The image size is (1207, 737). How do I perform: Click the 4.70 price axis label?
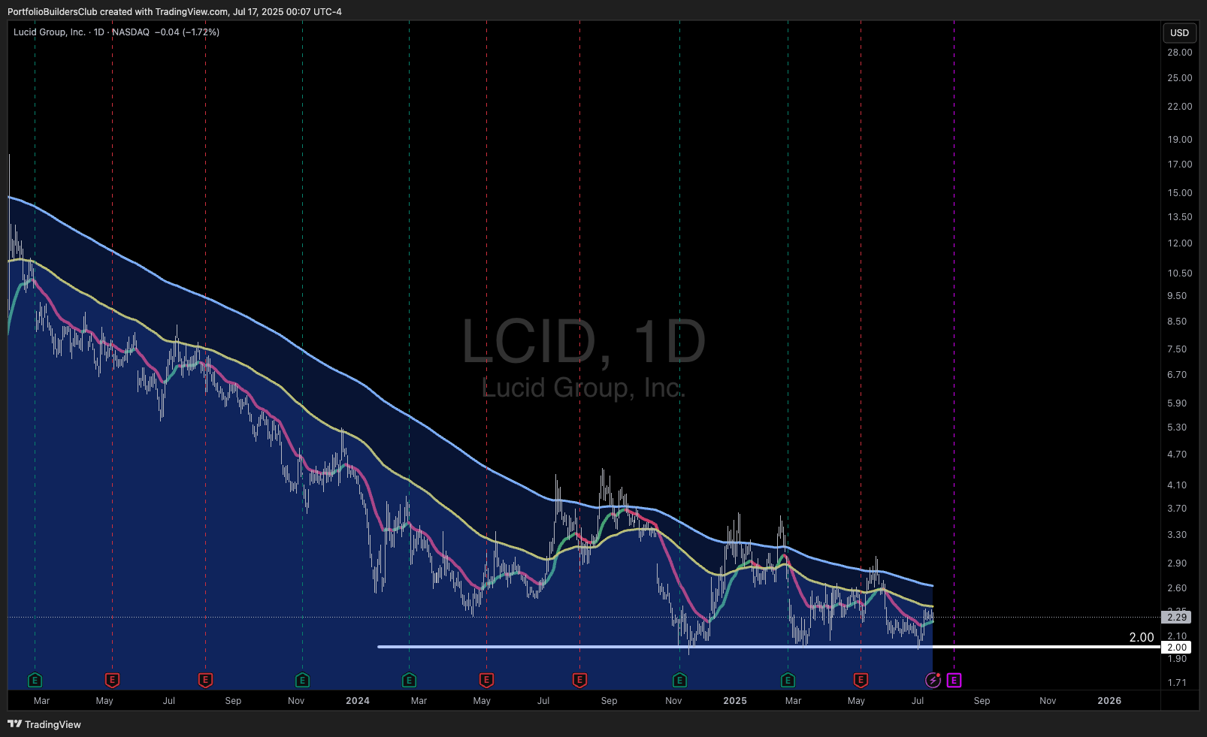(1177, 455)
